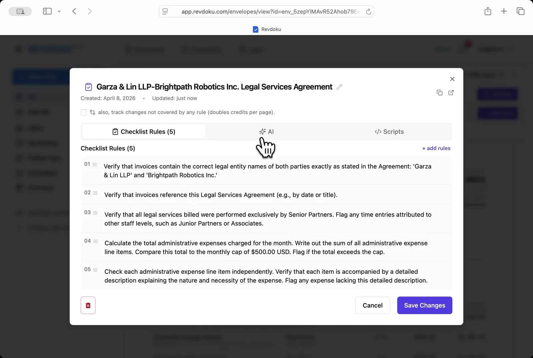
Task: Open envelope in new window via external link icon
Action: [451, 92]
